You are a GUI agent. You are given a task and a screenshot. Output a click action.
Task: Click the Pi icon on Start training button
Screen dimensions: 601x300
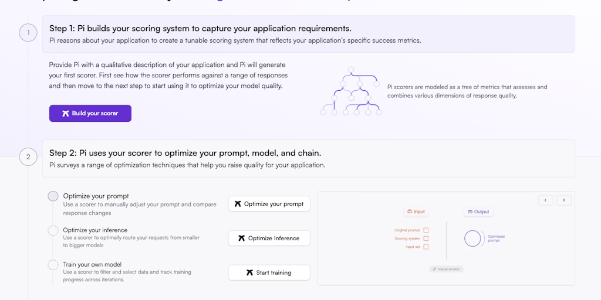[x=250, y=272]
